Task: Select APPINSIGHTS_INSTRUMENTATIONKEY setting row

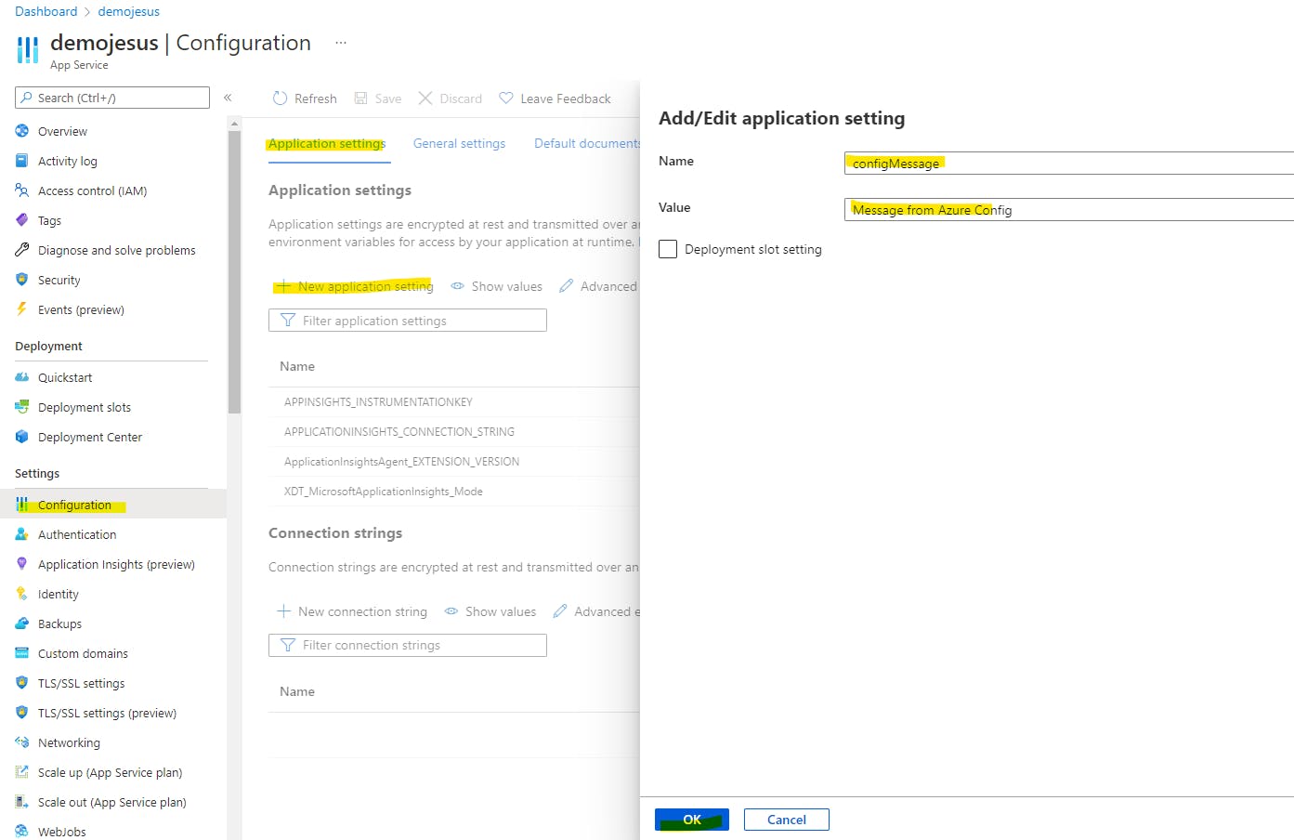Action: point(454,401)
